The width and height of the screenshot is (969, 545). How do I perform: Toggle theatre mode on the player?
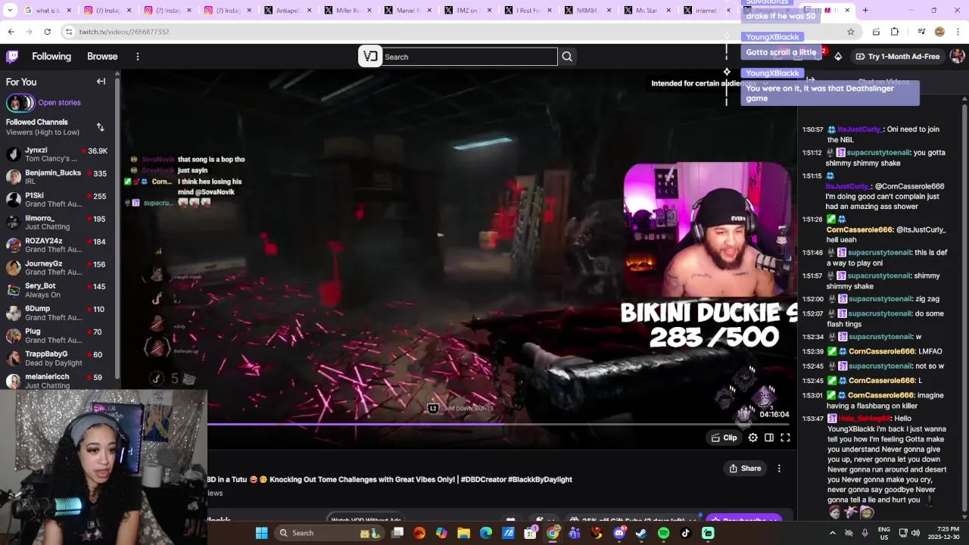coord(769,438)
